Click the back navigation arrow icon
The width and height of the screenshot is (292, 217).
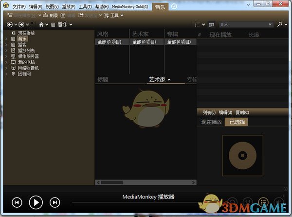click(10, 24)
